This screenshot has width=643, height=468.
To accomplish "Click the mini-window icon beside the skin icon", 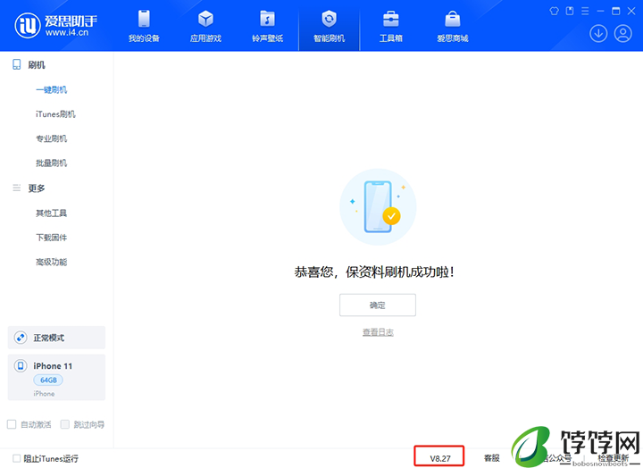I will pyautogui.click(x=570, y=11).
